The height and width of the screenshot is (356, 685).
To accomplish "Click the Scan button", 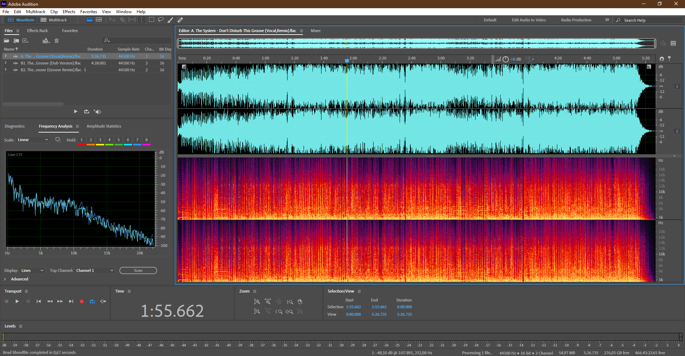I will [x=138, y=270].
